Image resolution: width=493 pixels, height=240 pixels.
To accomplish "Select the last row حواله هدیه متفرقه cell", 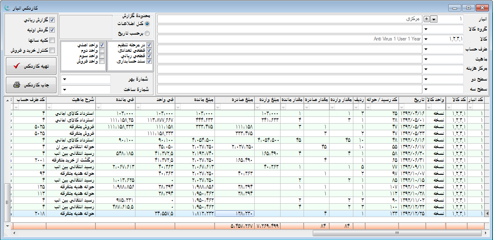I will tap(70, 214).
